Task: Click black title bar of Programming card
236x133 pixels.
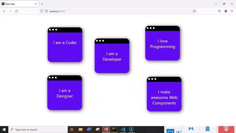Action: (x=163, y=28)
